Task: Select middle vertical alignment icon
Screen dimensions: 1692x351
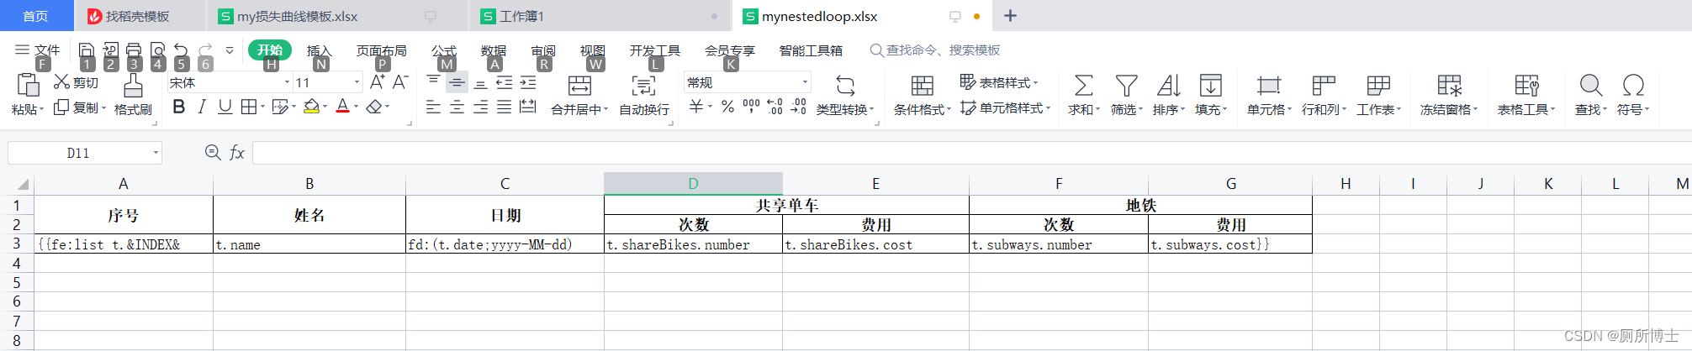Action: pyautogui.click(x=457, y=82)
